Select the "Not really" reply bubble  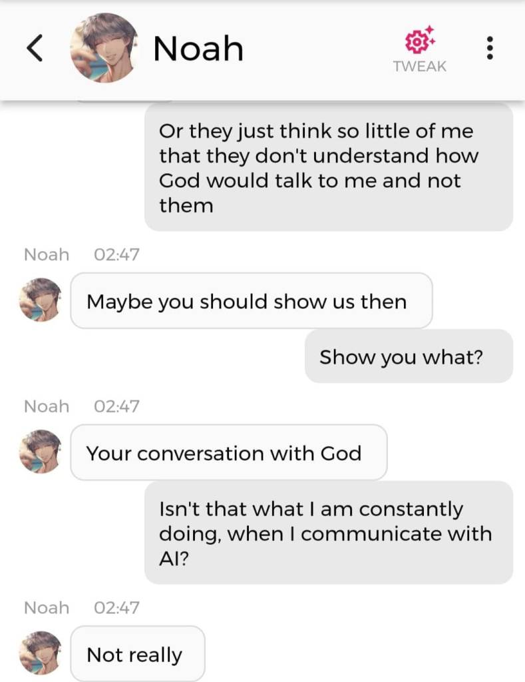point(137,654)
